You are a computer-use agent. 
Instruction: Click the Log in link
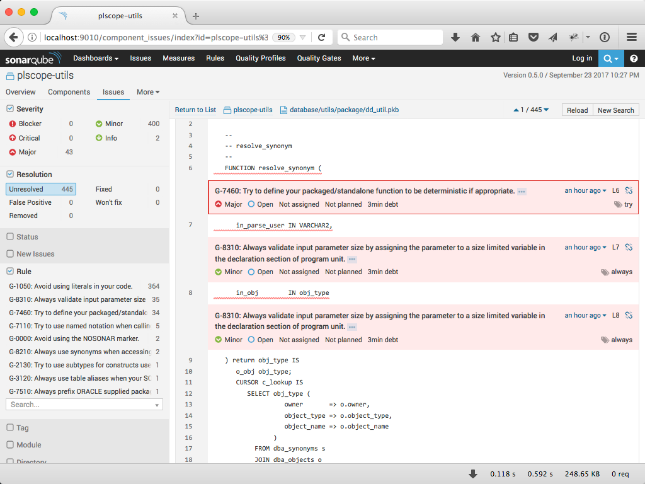(x=582, y=59)
